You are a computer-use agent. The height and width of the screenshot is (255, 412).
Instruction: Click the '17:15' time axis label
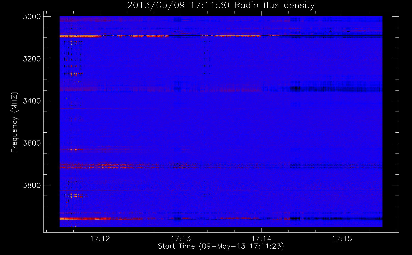pyautogui.click(x=342, y=239)
